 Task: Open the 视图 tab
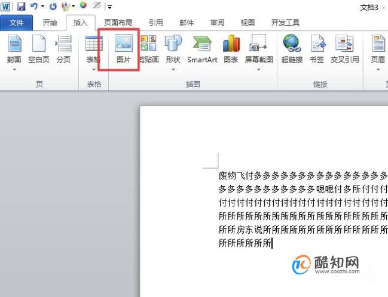pyautogui.click(x=248, y=23)
